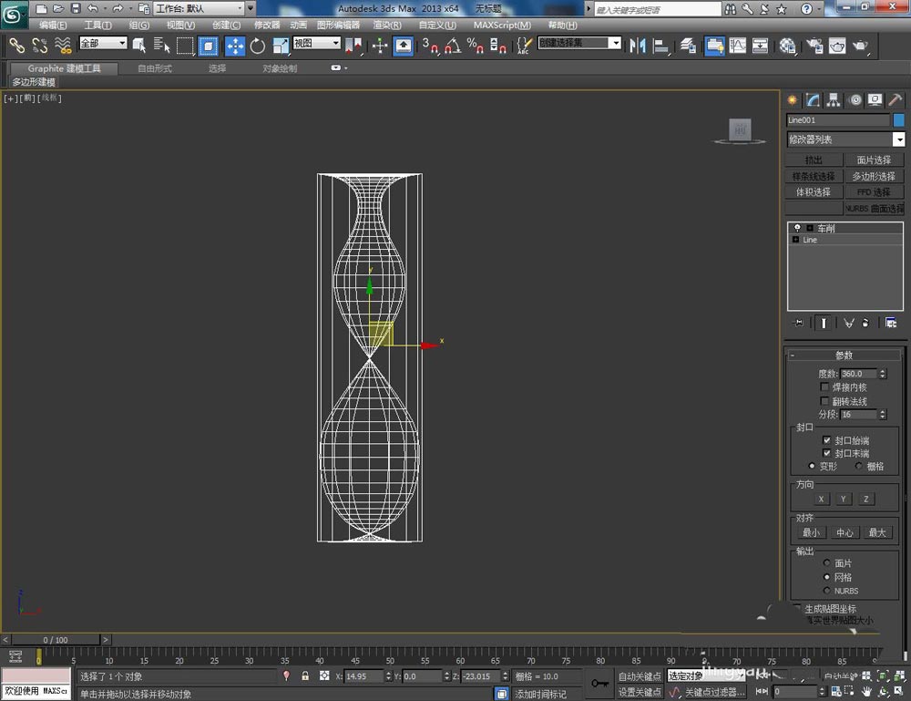The width and height of the screenshot is (911, 701).
Task: Switch to the 自由形式 ribbon tab
Action: pyautogui.click(x=153, y=68)
